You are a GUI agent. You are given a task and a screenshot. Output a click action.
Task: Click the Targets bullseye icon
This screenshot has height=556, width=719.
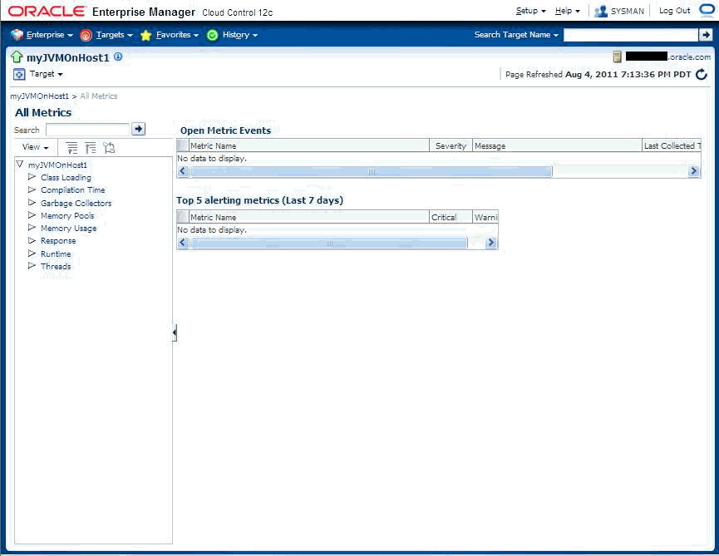(x=86, y=35)
